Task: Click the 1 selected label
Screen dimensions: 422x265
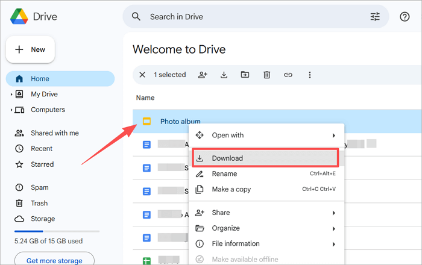Action: pos(170,75)
